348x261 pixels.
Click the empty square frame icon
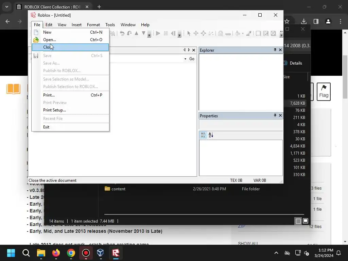pos(258,34)
